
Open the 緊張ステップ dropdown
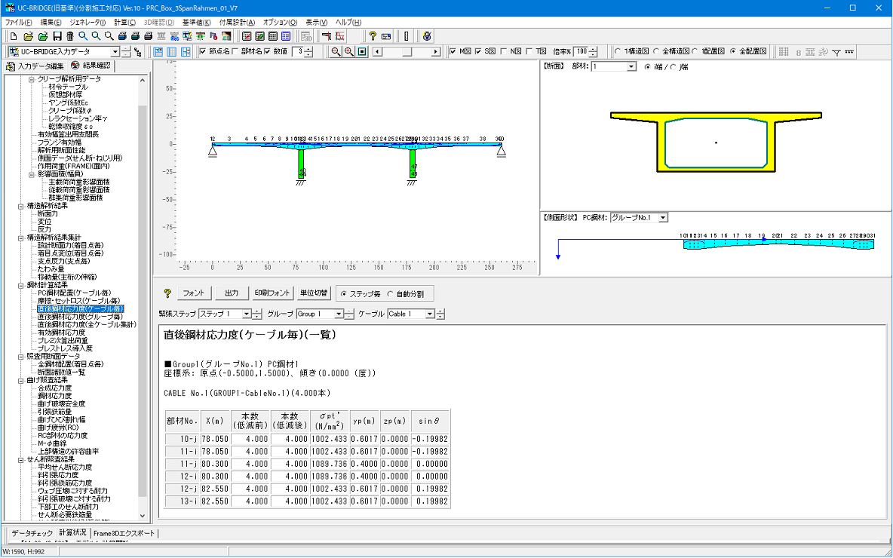pyautogui.click(x=247, y=314)
